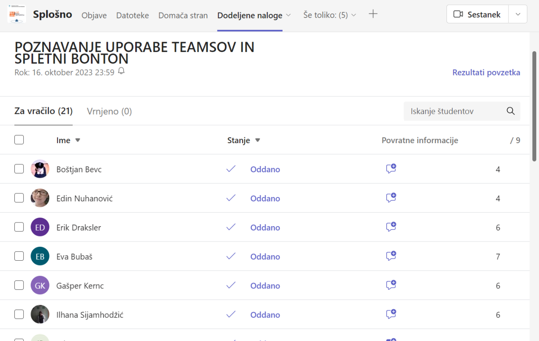
Task: Expand the Sestanek meeting options arrow
Action: tap(518, 14)
